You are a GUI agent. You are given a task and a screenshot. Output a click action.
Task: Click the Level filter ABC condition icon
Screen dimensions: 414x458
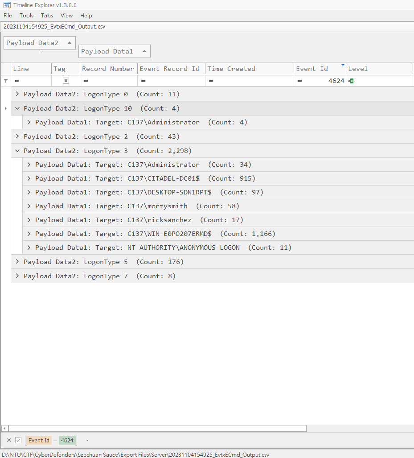[x=352, y=81]
